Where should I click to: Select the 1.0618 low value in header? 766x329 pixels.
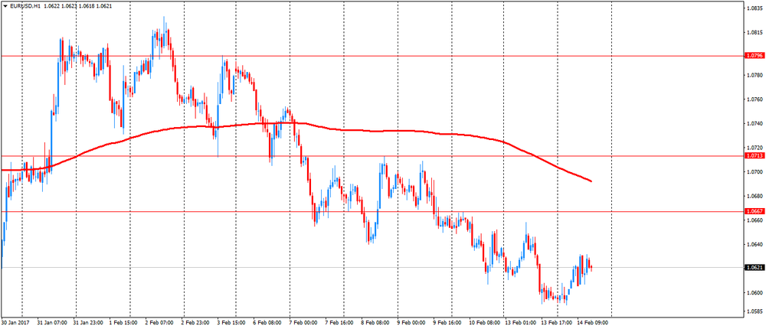tap(86, 8)
